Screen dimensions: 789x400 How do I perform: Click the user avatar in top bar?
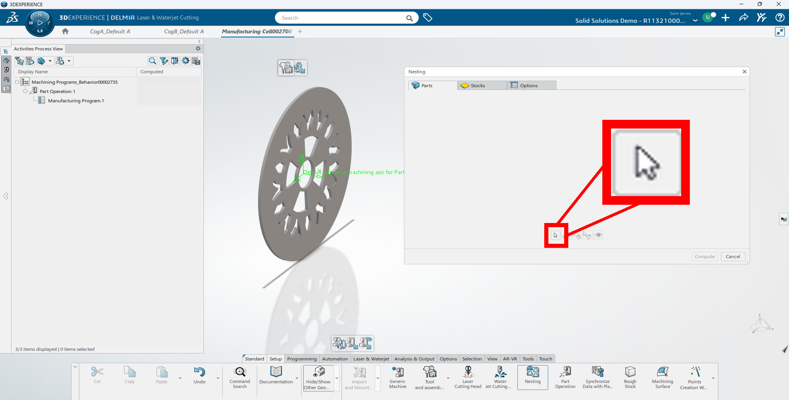click(x=707, y=17)
